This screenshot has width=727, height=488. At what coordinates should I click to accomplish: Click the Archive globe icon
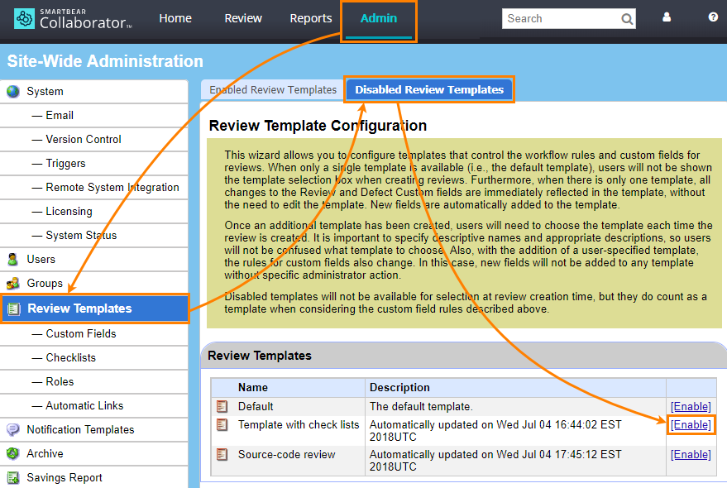pyautogui.click(x=11, y=453)
